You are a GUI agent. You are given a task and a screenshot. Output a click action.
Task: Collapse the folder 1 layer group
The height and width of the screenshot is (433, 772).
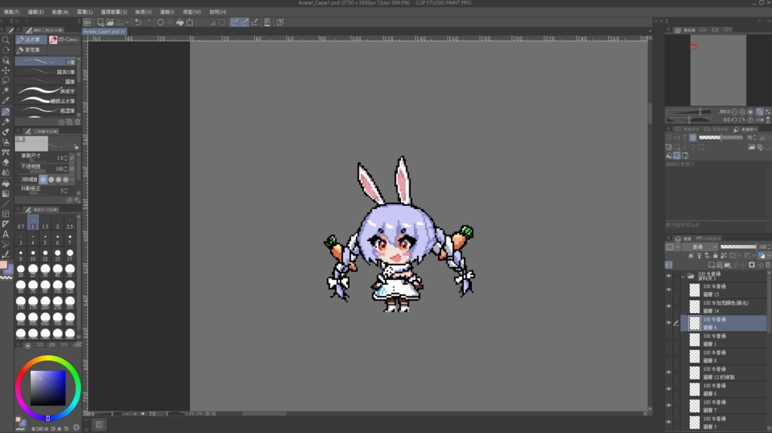coord(683,276)
